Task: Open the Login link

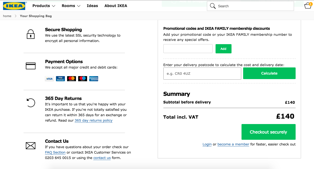Action: point(207,144)
